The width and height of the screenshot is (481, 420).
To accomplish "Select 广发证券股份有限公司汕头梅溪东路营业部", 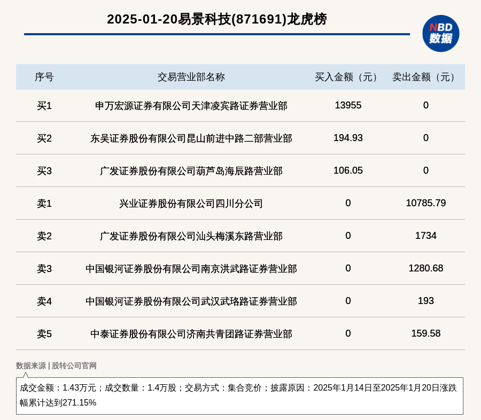I will point(191,236).
